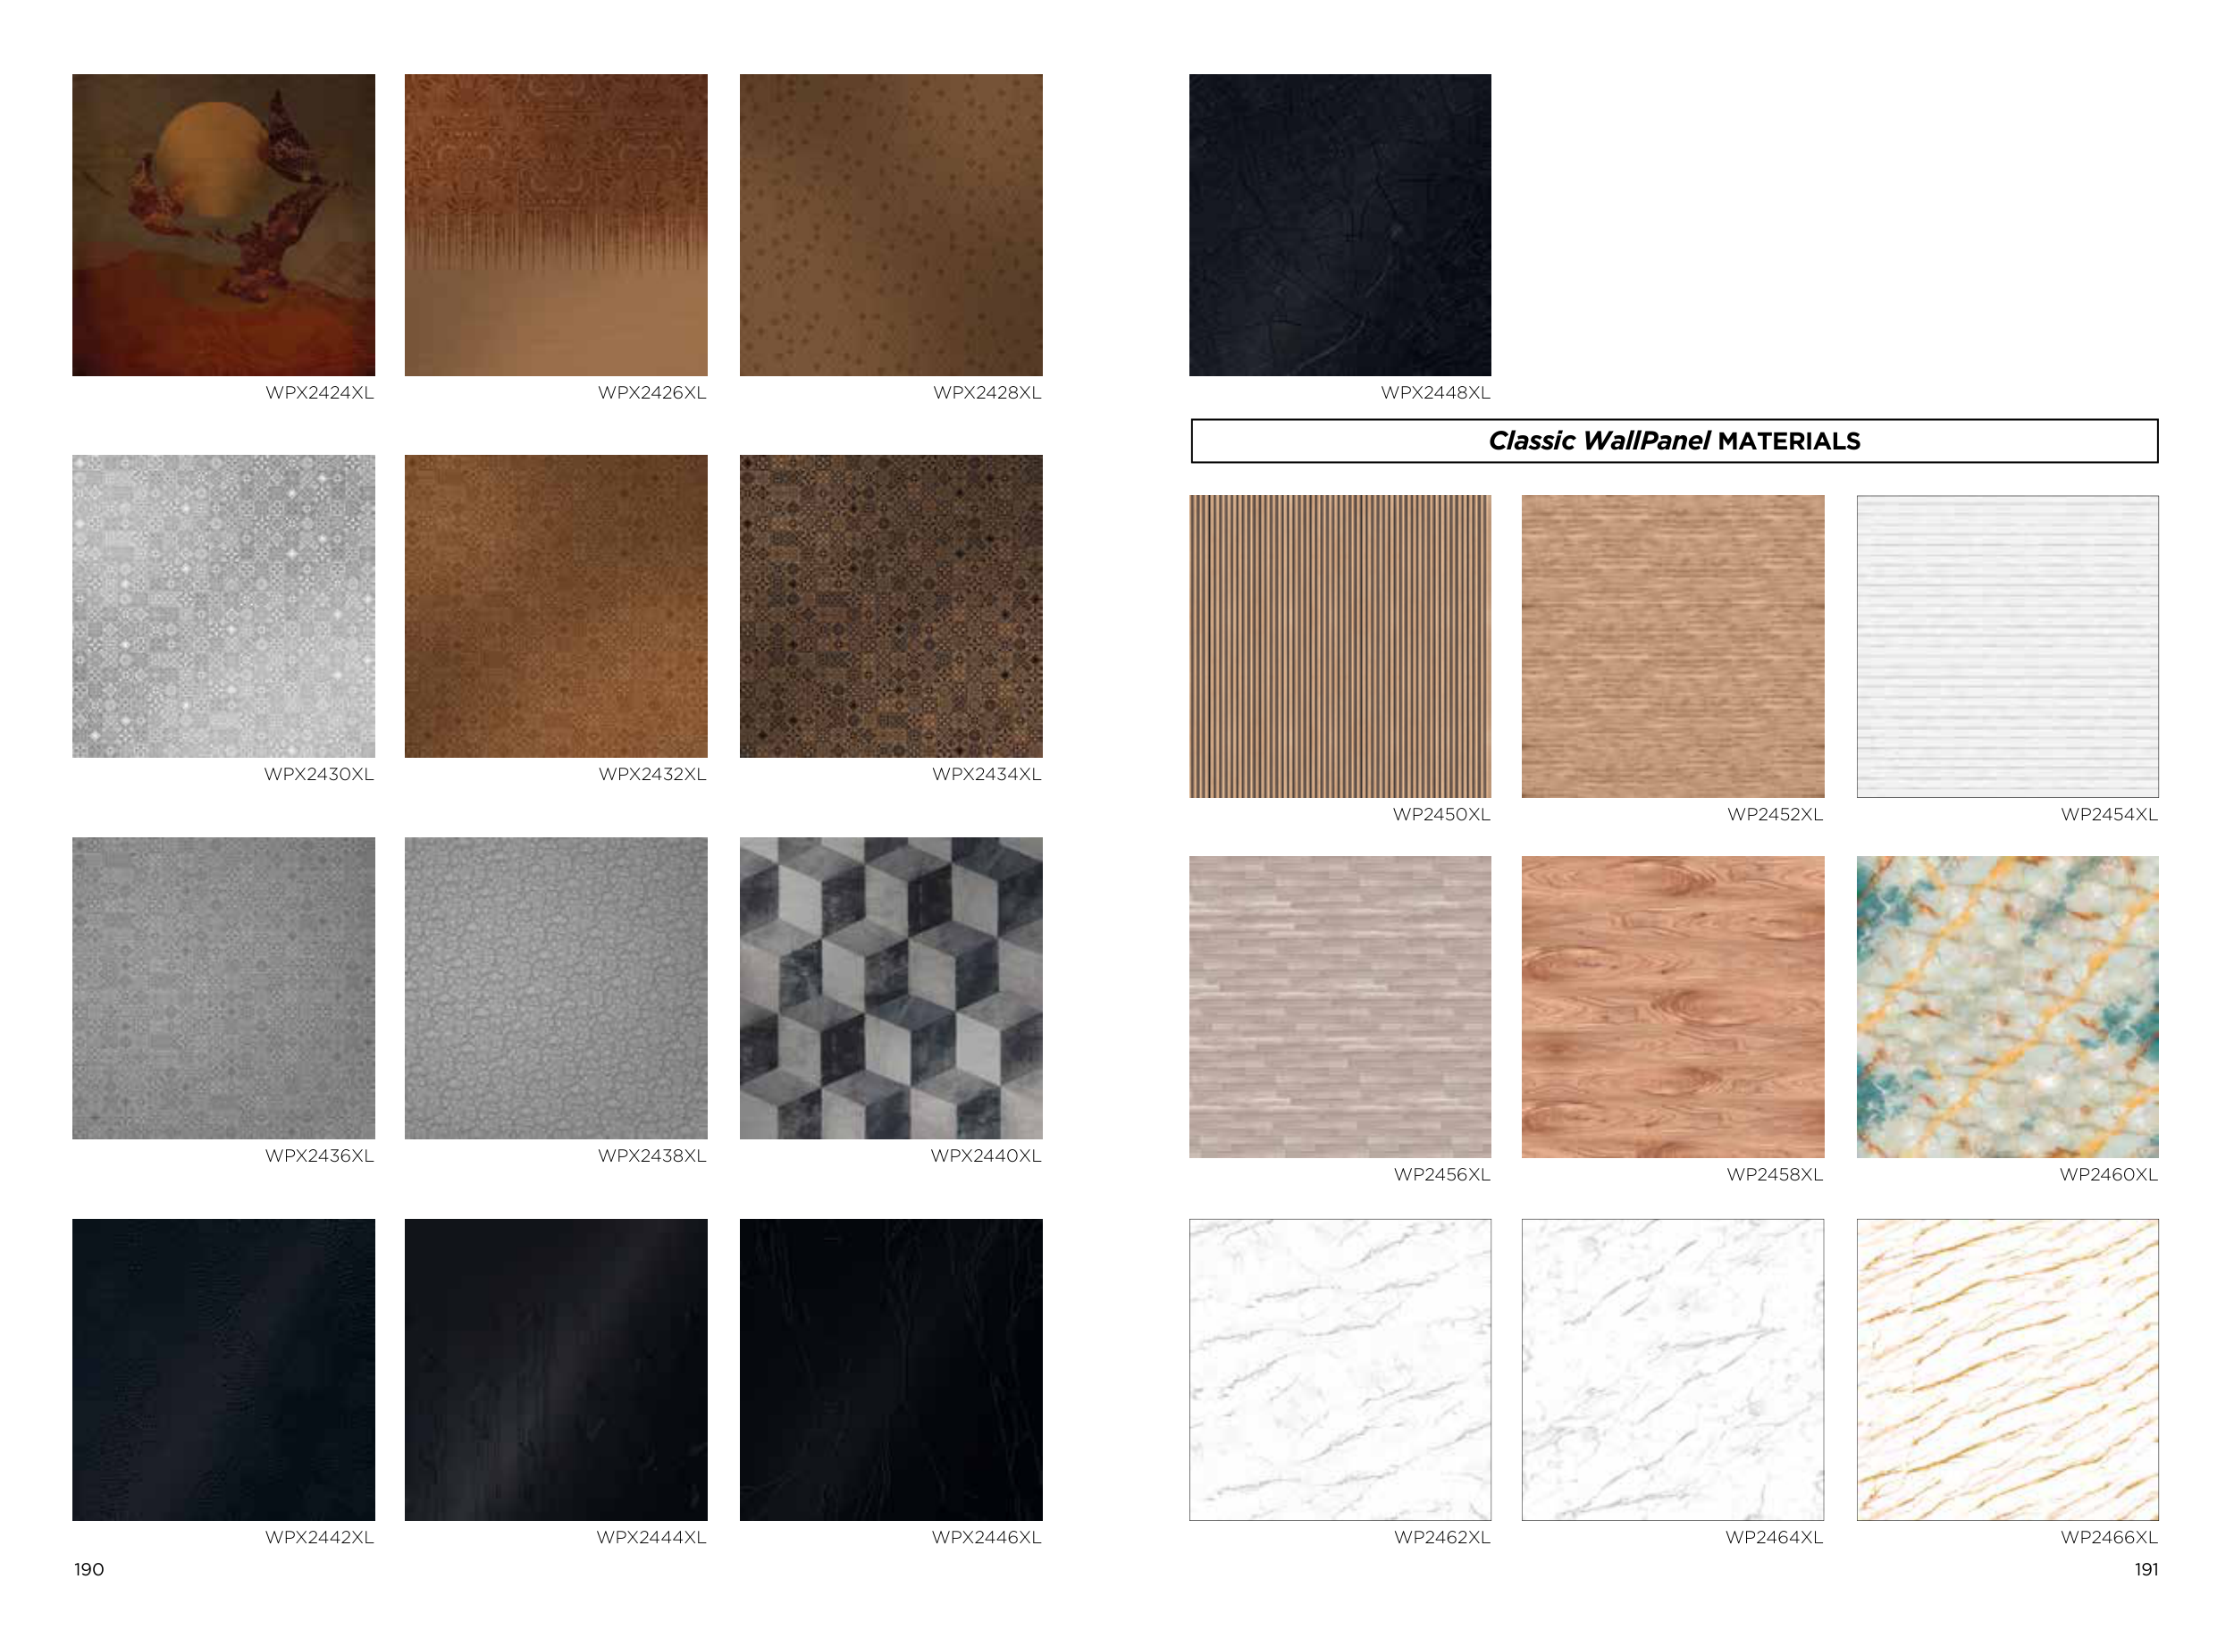Select the dark navy textured swatch WPX2448XL
The width and height of the screenshot is (2234, 1638).
(1340, 225)
